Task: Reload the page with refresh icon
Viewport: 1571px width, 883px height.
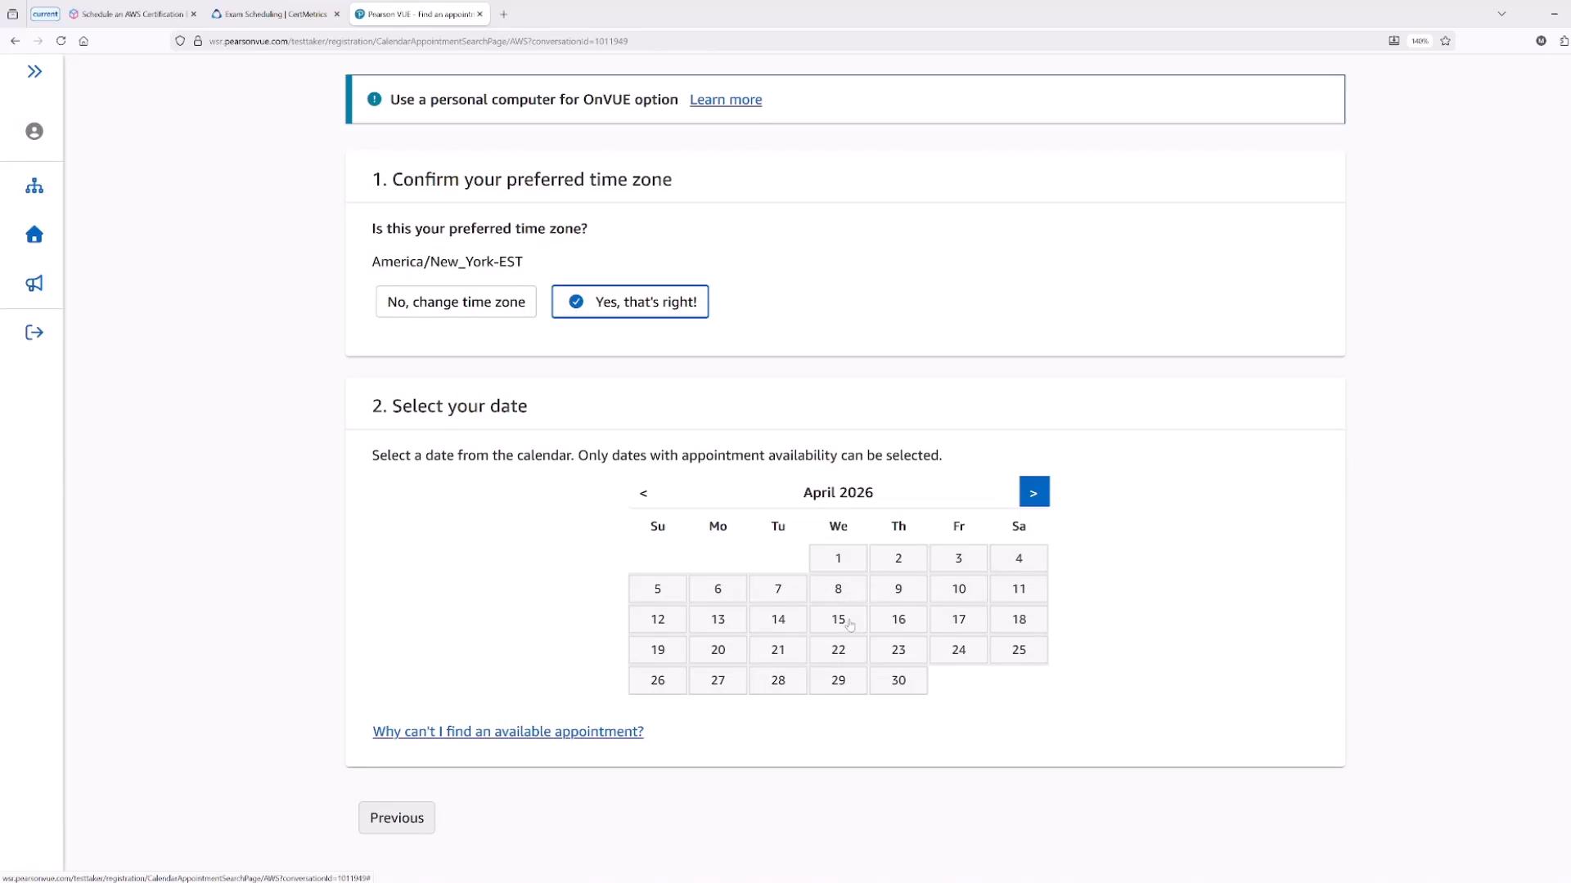Action: [61, 41]
